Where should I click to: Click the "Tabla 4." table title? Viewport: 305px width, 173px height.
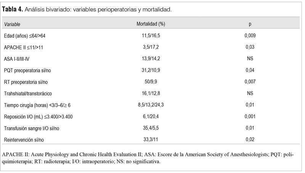tap(13, 9)
